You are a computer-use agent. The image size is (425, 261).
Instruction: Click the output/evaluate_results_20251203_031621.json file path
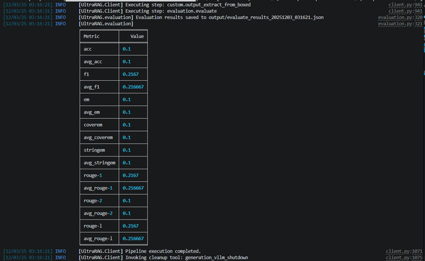click(x=266, y=17)
